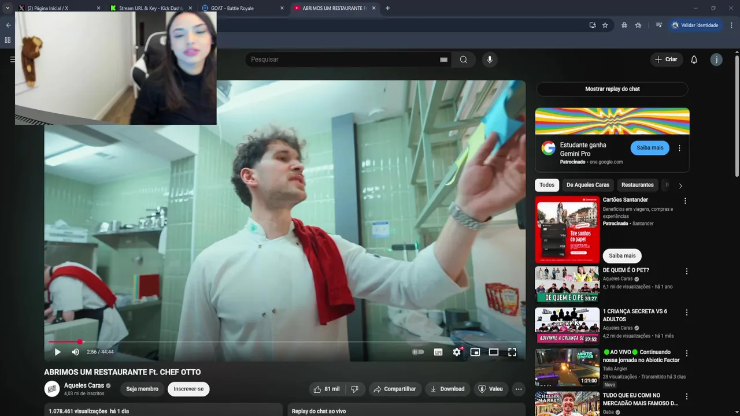Image resolution: width=740 pixels, height=416 pixels.
Task: Dislike the video thumbs down
Action: pos(355,389)
